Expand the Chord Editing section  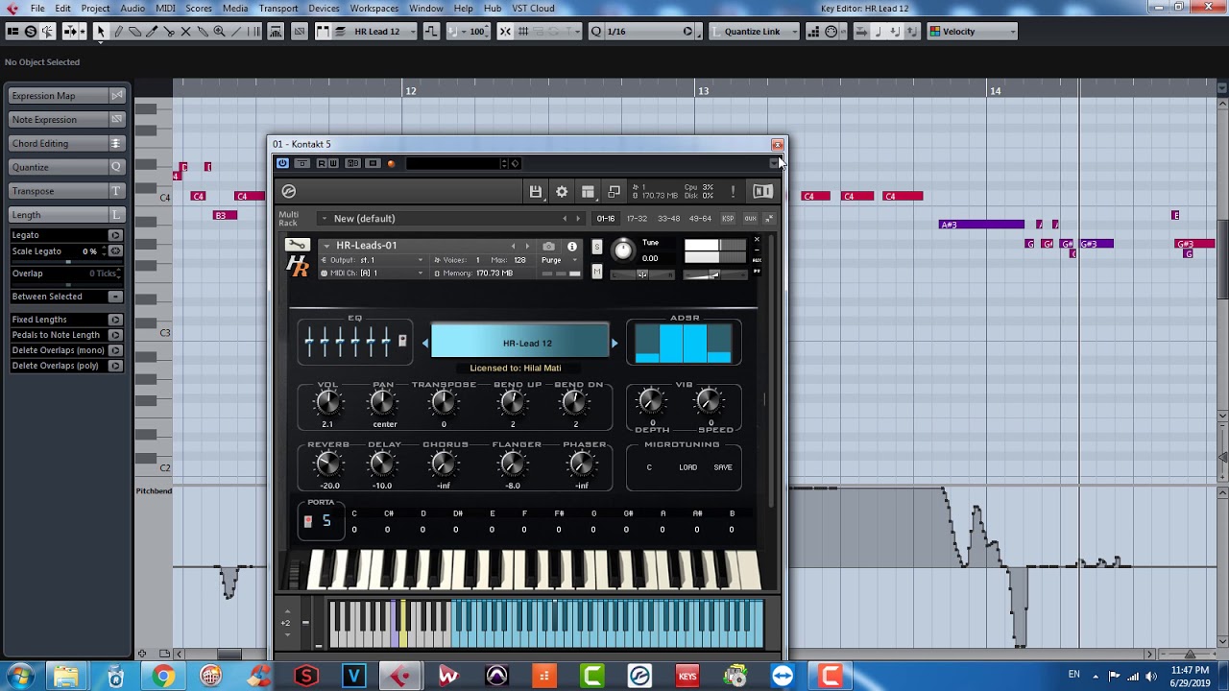pyautogui.click(x=67, y=144)
